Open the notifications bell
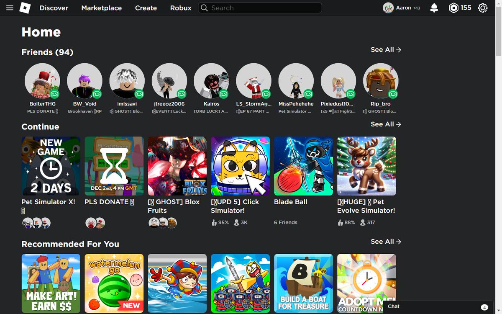Image resolution: width=502 pixels, height=314 pixels. (434, 8)
